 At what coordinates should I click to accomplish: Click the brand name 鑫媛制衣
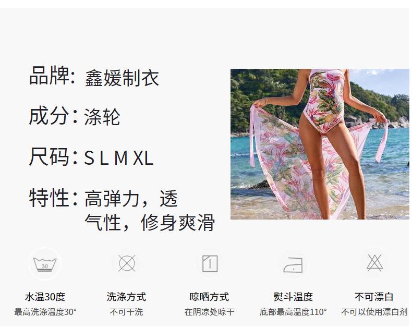click(x=122, y=78)
